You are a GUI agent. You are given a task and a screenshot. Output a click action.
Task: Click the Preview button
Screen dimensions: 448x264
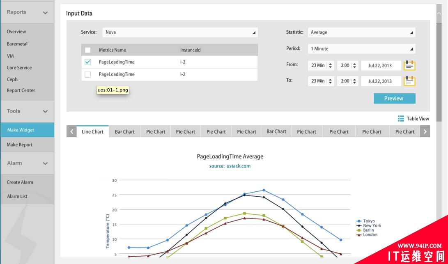[395, 98]
